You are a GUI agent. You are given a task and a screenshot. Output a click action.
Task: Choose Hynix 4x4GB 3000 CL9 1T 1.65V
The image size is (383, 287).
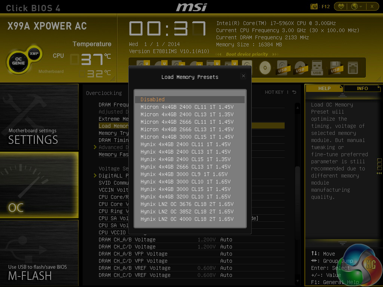coord(190,174)
